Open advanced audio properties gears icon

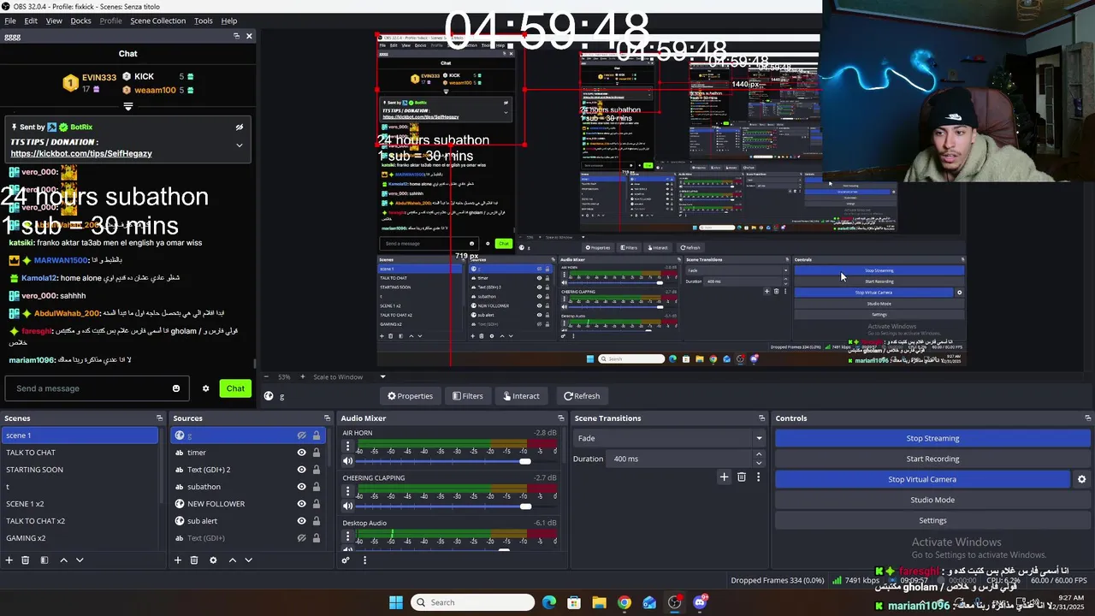(x=346, y=560)
